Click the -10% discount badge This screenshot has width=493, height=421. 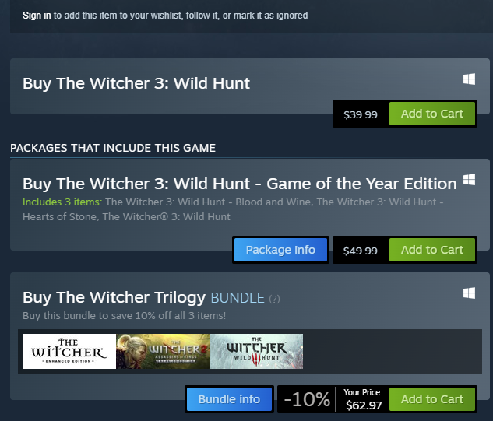tap(307, 399)
